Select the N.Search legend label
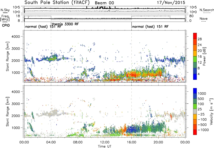 pyautogui.click(x=207, y=10)
